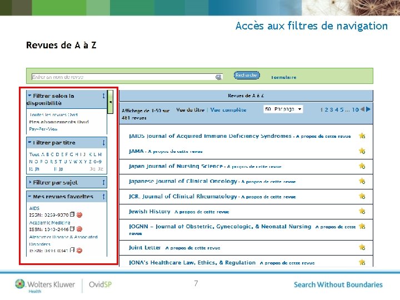The height and width of the screenshot is (300, 400).
Task: Click reorder handle on 'Filtrer par sujet' panel
Action: point(103,182)
